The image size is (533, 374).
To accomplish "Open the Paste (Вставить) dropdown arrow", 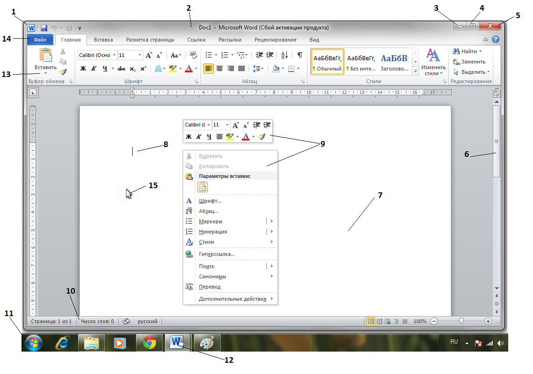I will click(46, 73).
